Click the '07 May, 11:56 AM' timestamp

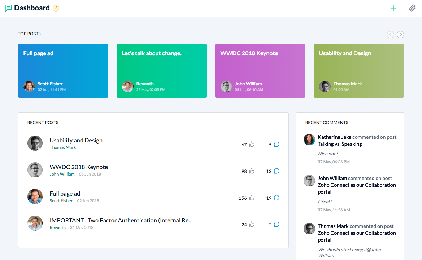pos(334,210)
